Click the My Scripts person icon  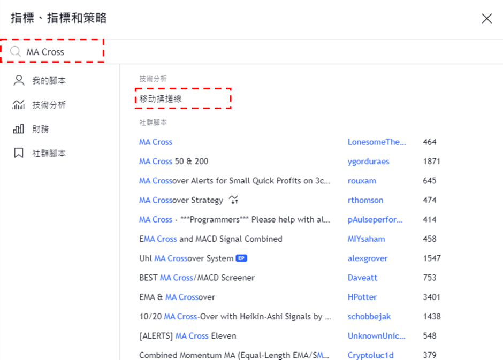point(19,81)
